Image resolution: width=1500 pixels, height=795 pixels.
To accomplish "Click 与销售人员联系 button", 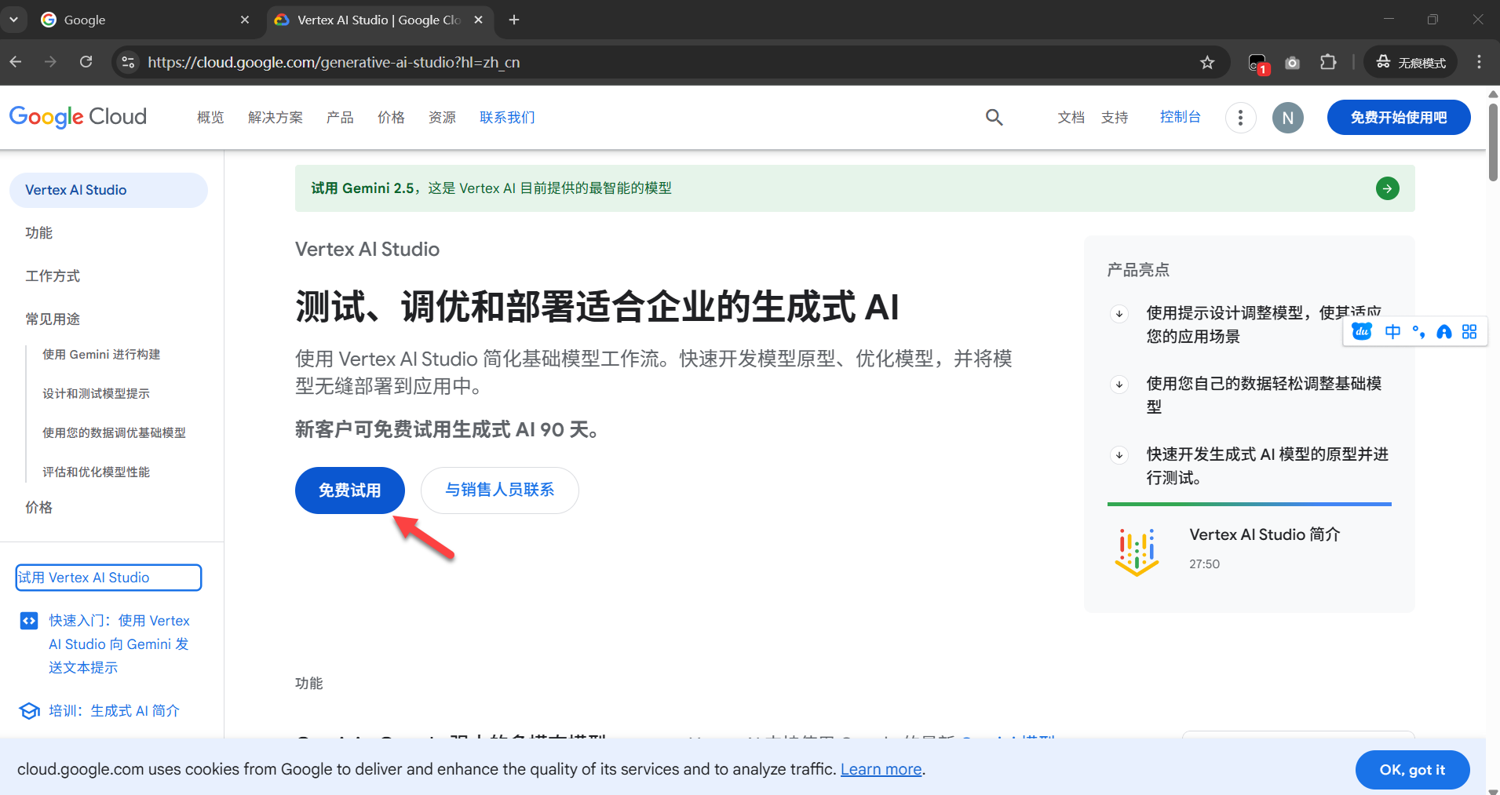I will point(500,490).
